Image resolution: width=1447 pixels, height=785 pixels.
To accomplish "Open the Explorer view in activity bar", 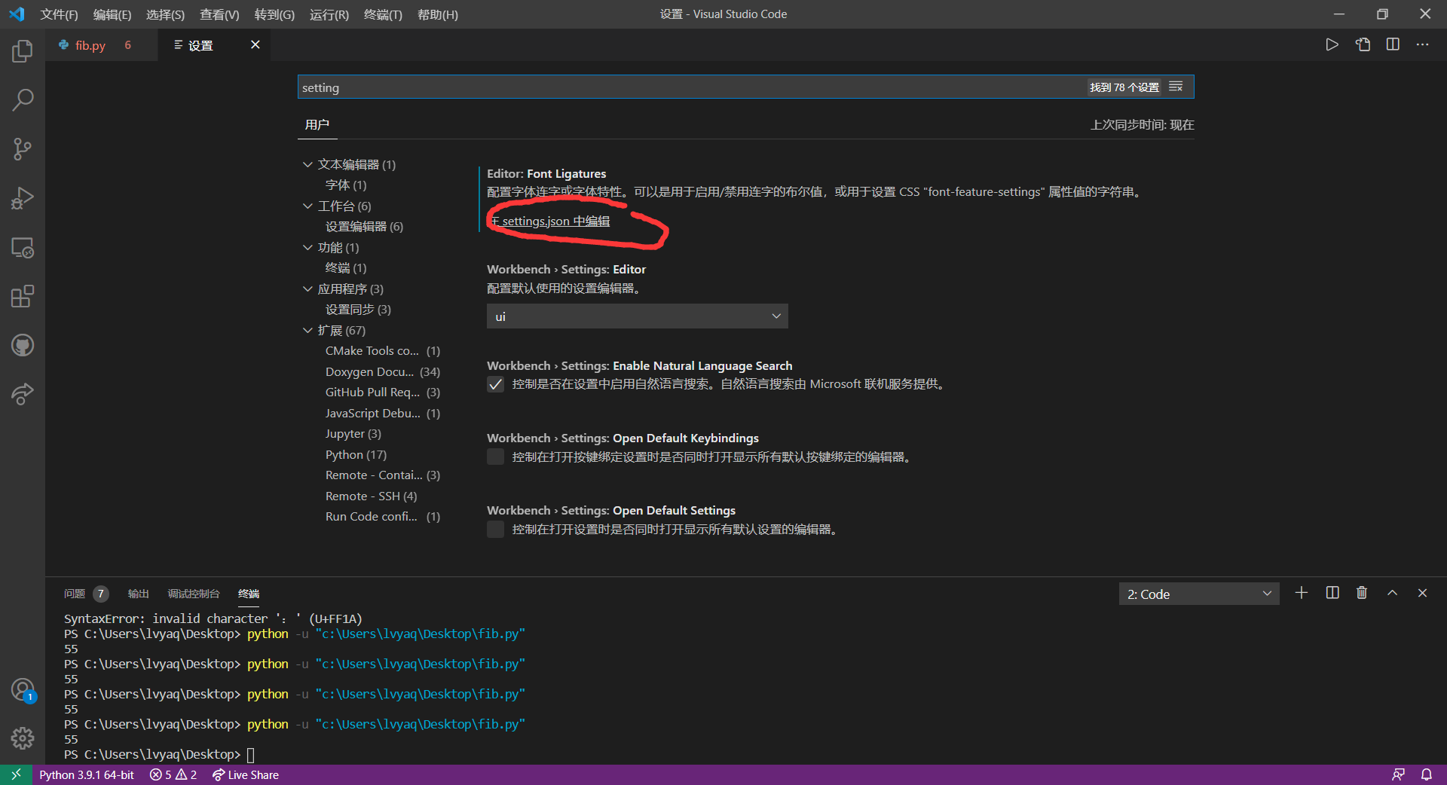I will (x=23, y=51).
